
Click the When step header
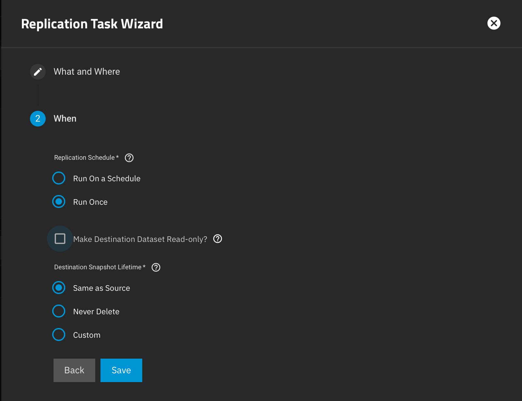point(65,119)
